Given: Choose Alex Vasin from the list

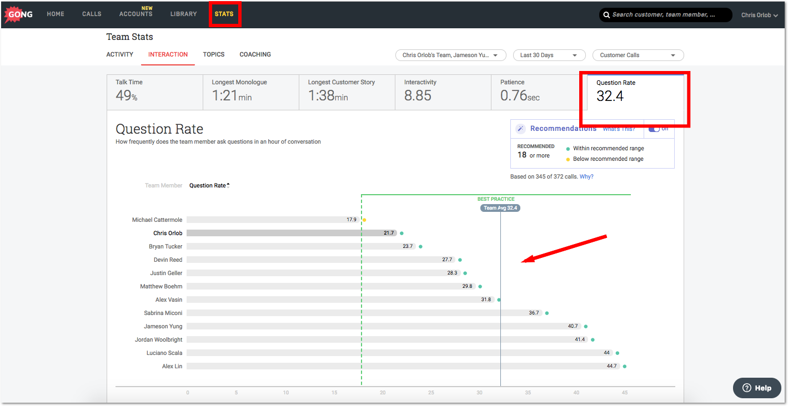Looking at the screenshot, I should [x=169, y=300].
